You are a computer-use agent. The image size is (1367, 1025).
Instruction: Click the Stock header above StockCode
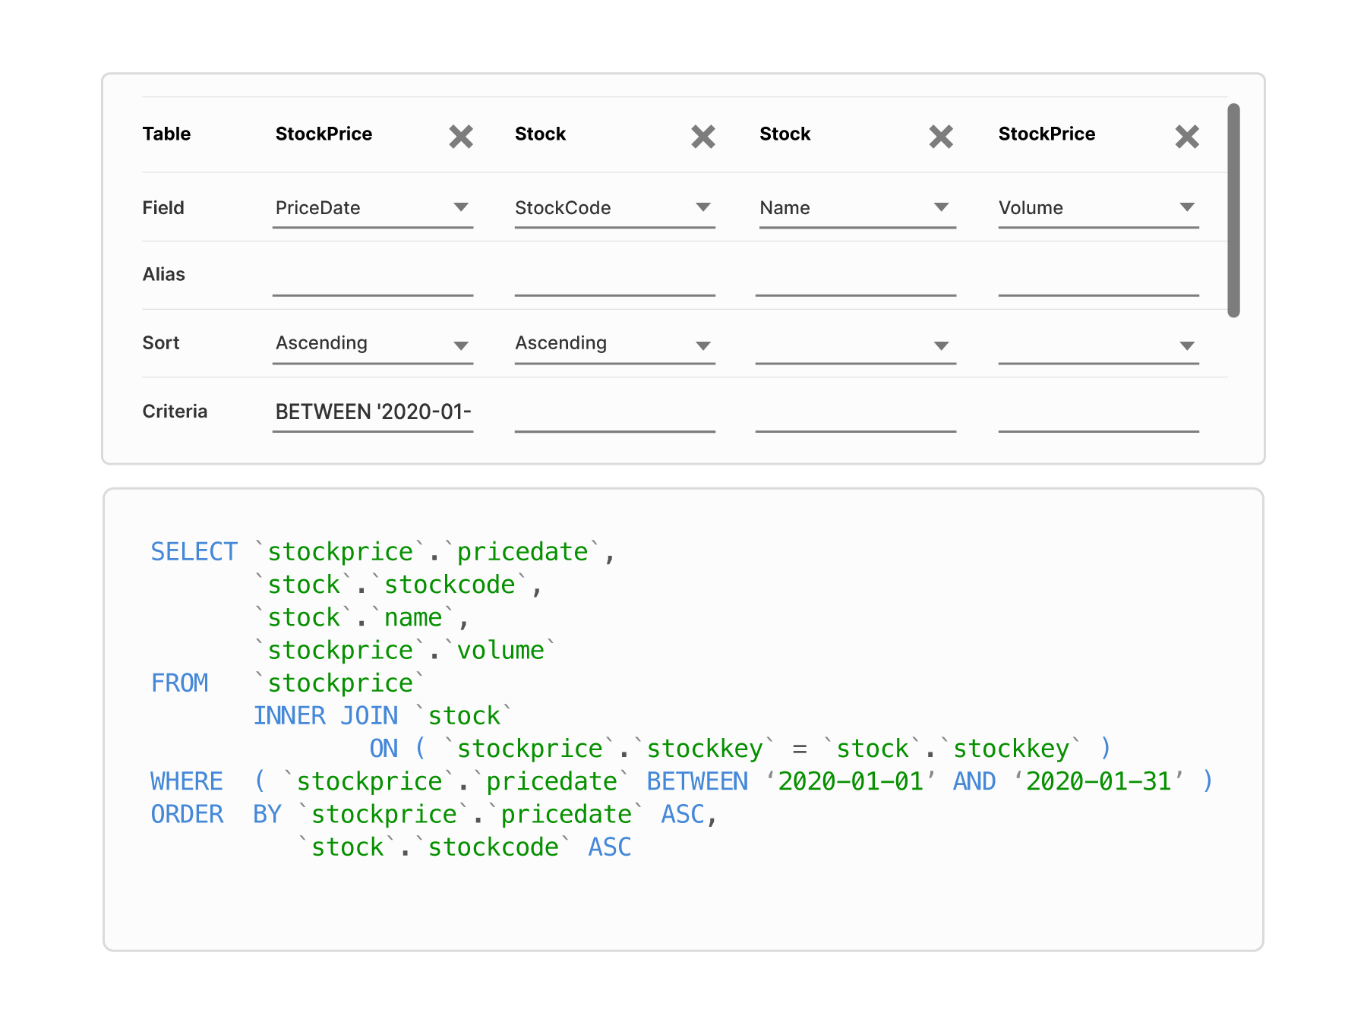[x=540, y=134]
